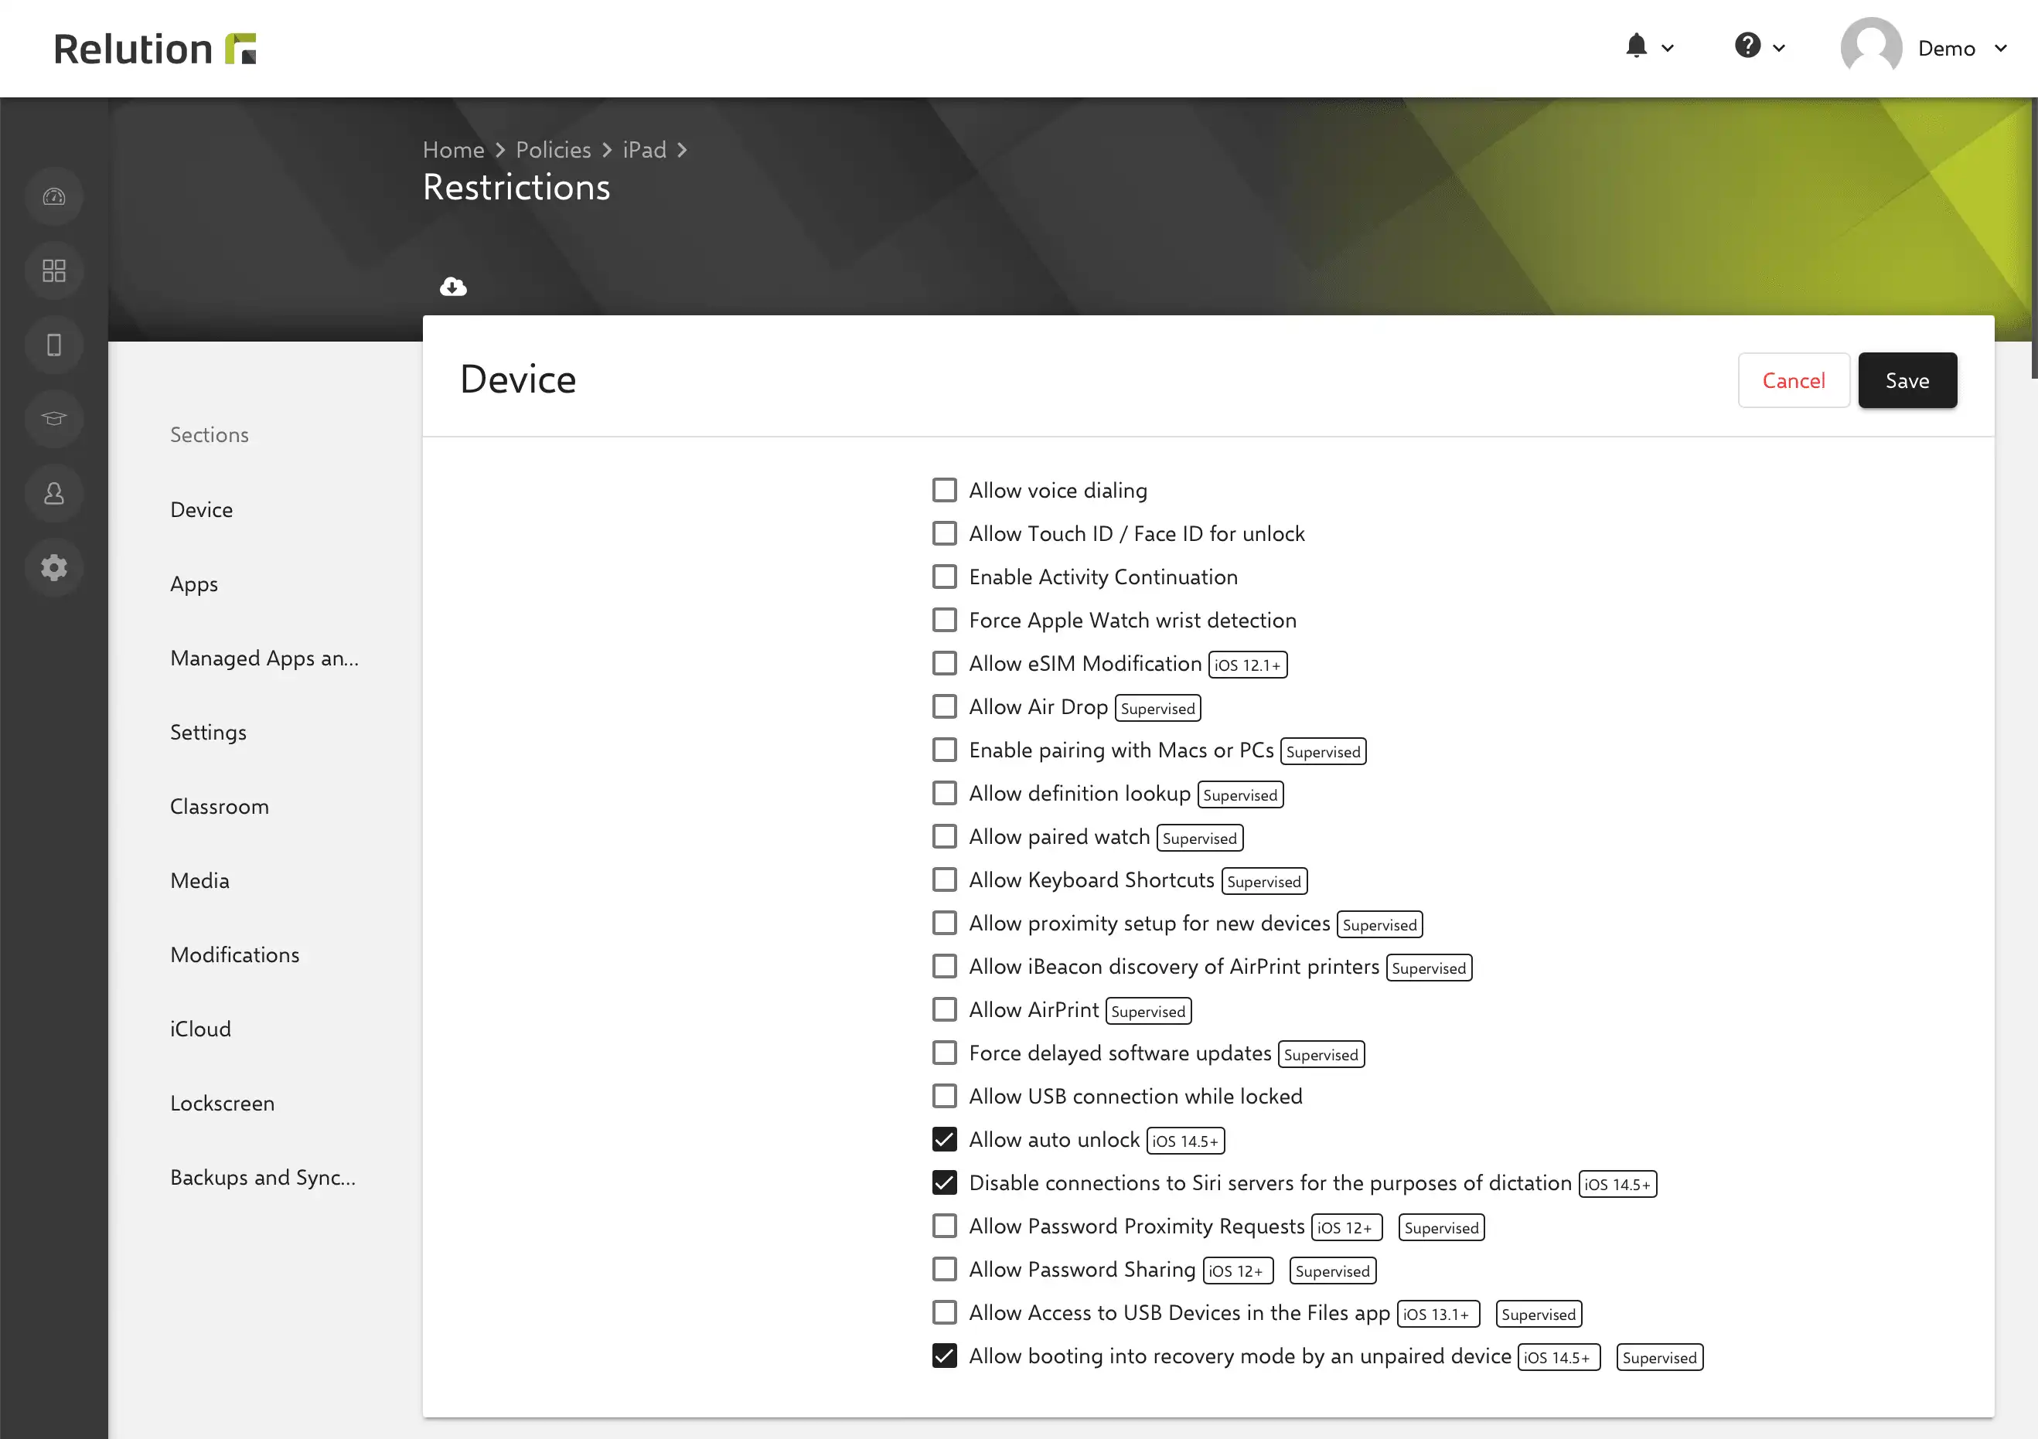Click the iOS 12.1+ badge on eSIM row
The width and height of the screenshot is (2038, 1439).
1247,665
